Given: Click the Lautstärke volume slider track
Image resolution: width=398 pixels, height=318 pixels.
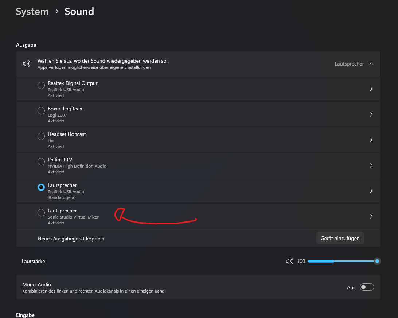Looking at the screenshot, I should [343, 261].
